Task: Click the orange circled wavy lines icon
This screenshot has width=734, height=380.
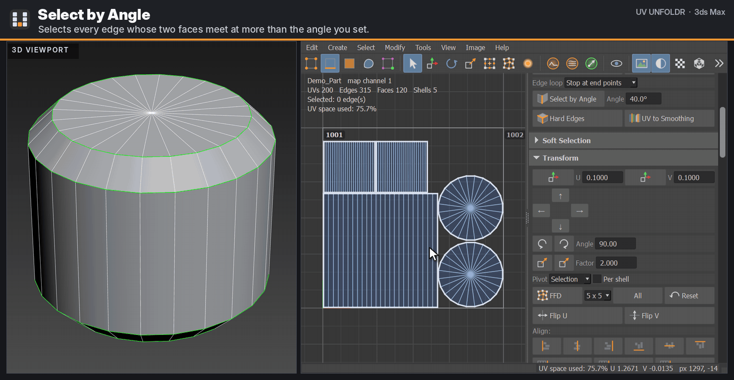Action: coord(572,63)
